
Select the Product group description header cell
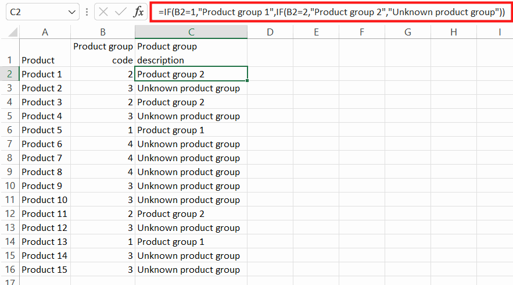tap(191, 53)
